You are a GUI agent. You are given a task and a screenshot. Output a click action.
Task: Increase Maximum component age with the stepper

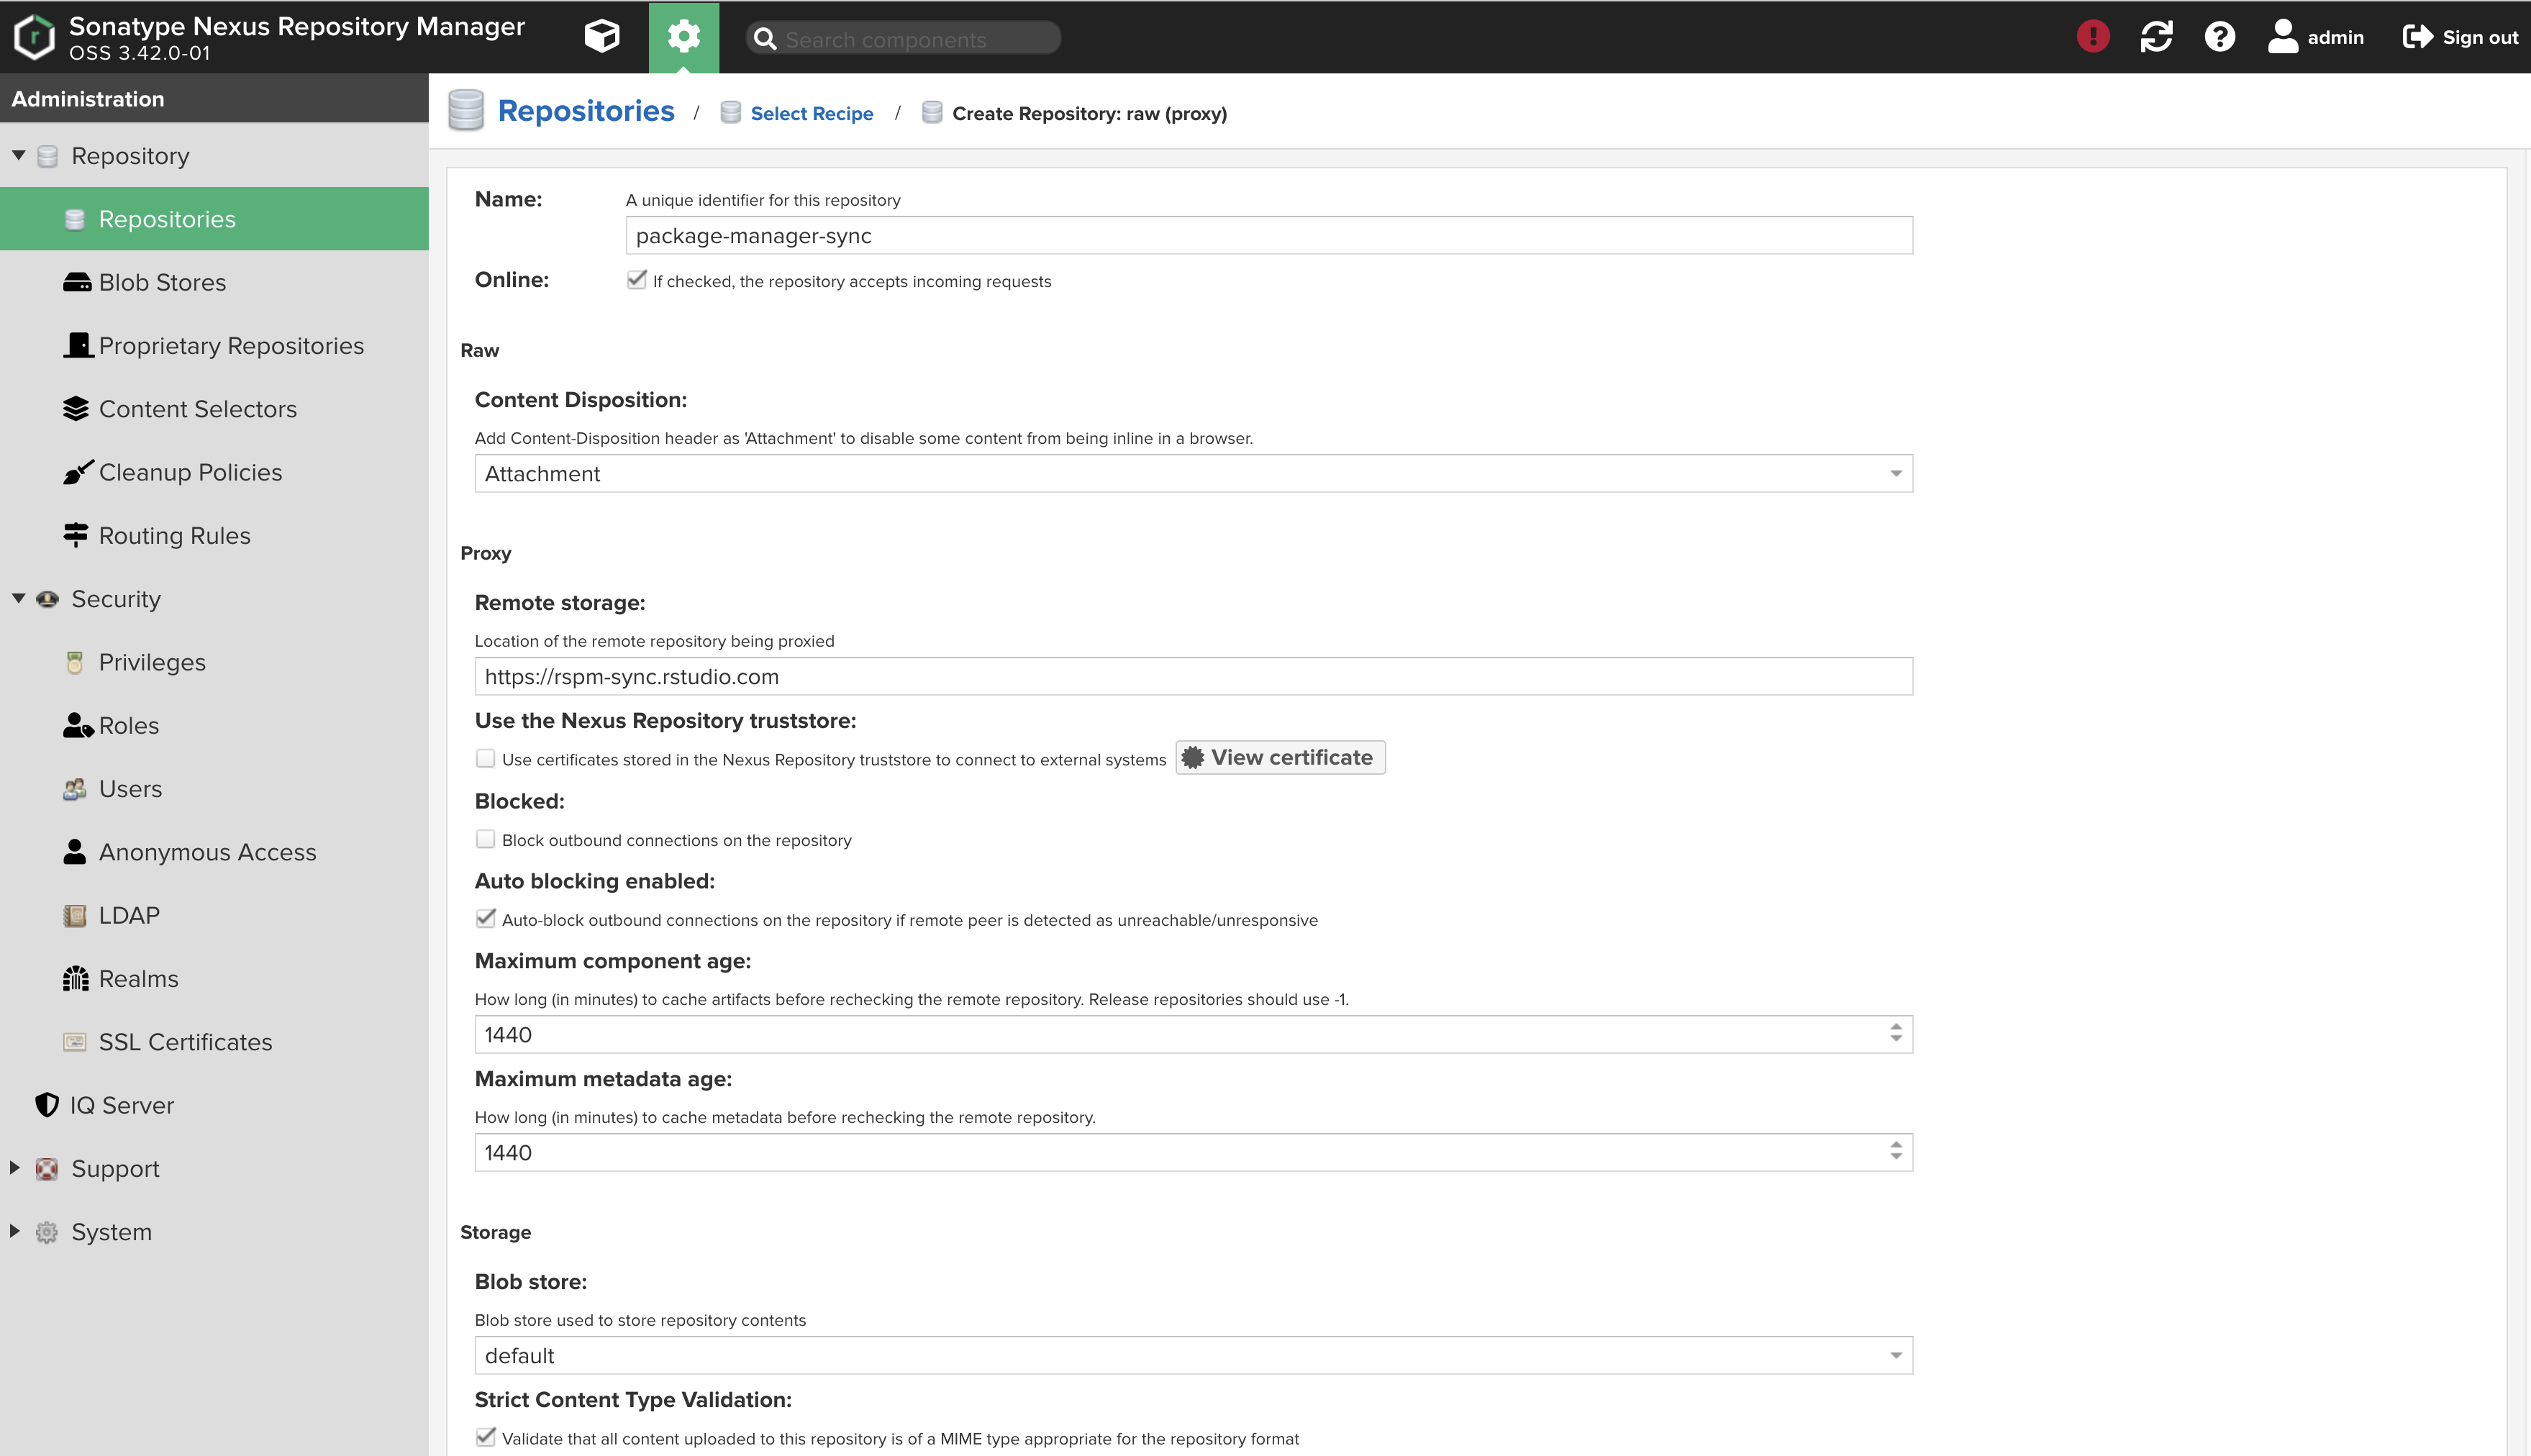click(x=1896, y=1027)
